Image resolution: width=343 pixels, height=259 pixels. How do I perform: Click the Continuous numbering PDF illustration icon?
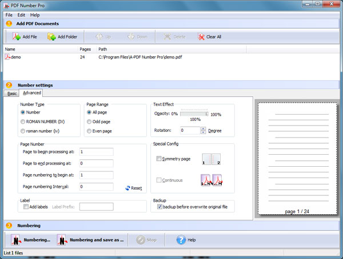212,180
